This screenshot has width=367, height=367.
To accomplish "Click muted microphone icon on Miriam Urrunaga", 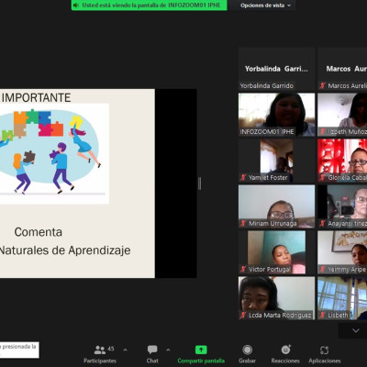I will [243, 224].
